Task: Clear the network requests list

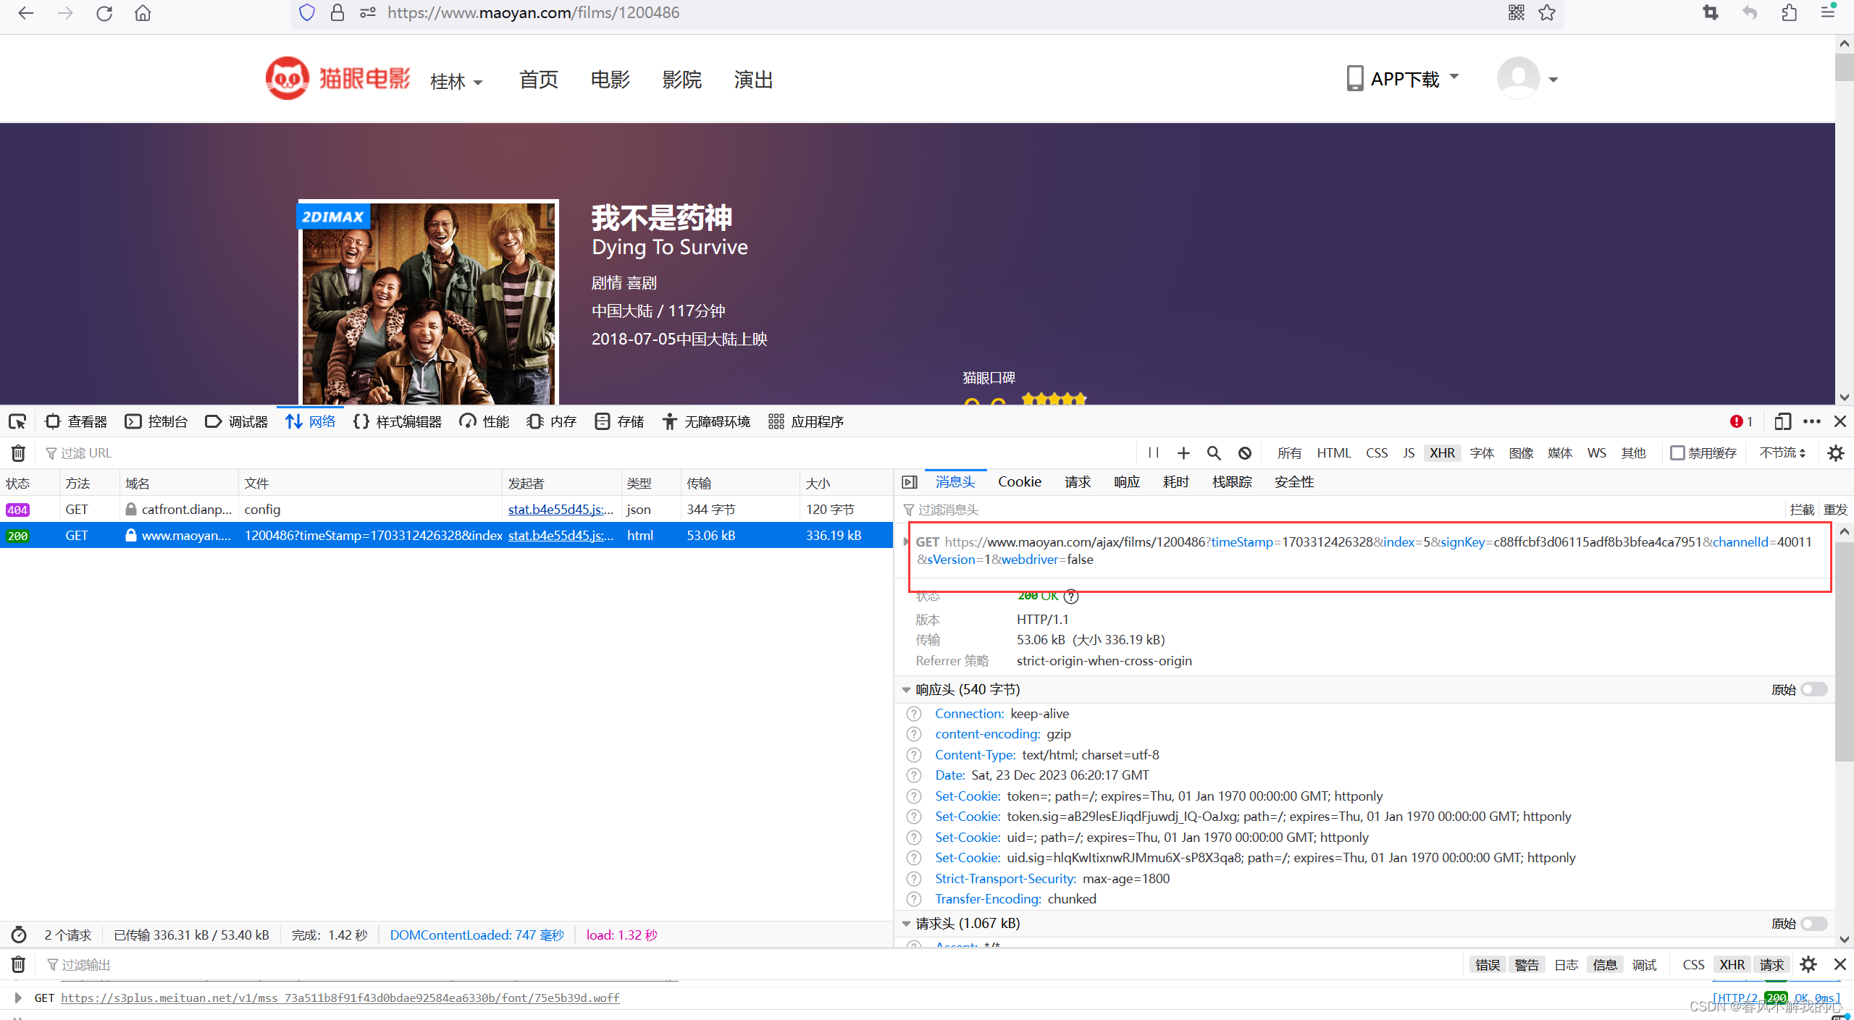Action: (x=17, y=452)
